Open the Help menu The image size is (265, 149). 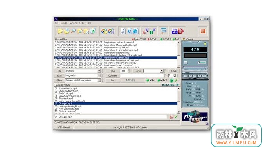click(89, 23)
